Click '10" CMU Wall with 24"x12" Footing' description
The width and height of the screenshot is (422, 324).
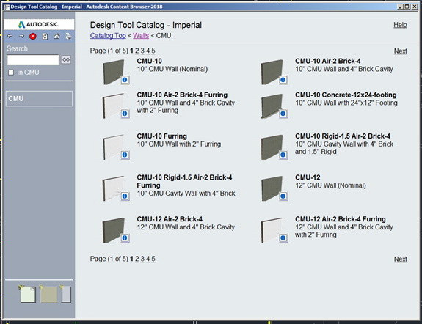pos(346,103)
